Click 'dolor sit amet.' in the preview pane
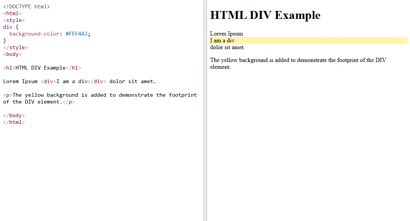This screenshot has height=221, width=410. pyautogui.click(x=227, y=47)
